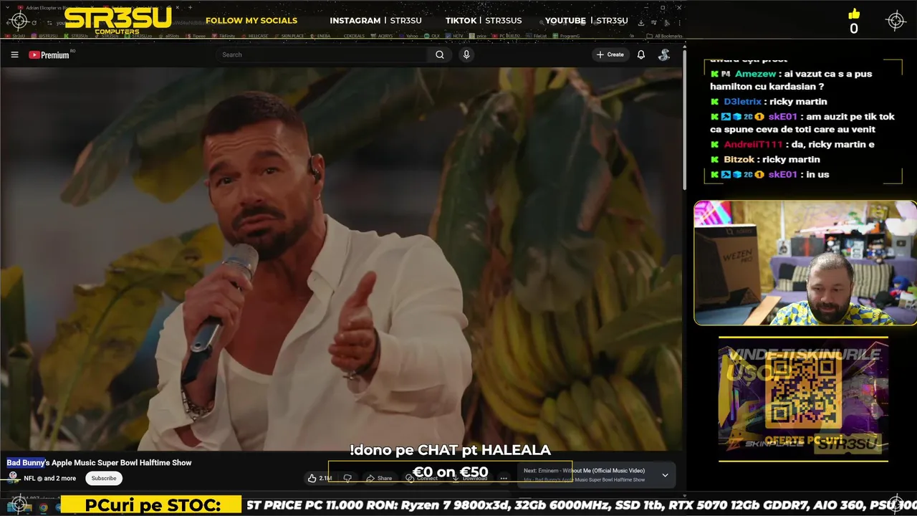The height and width of the screenshot is (516, 917).
Task: Open the Tipeee bookmark
Action: pyautogui.click(x=196, y=36)
